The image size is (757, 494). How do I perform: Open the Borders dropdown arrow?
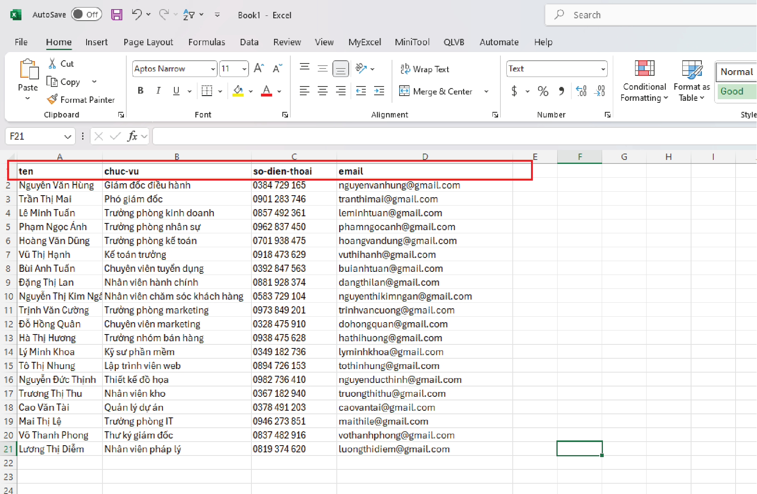coord(220,91)
